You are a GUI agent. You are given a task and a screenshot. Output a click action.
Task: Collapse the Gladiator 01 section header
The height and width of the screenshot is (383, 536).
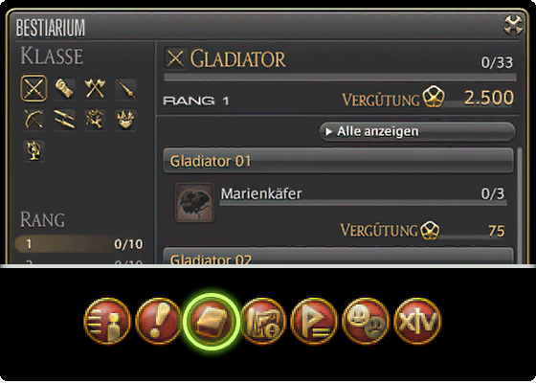339,161
